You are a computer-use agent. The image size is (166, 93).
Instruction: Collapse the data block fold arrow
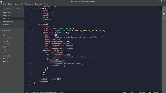coord(33,9)
